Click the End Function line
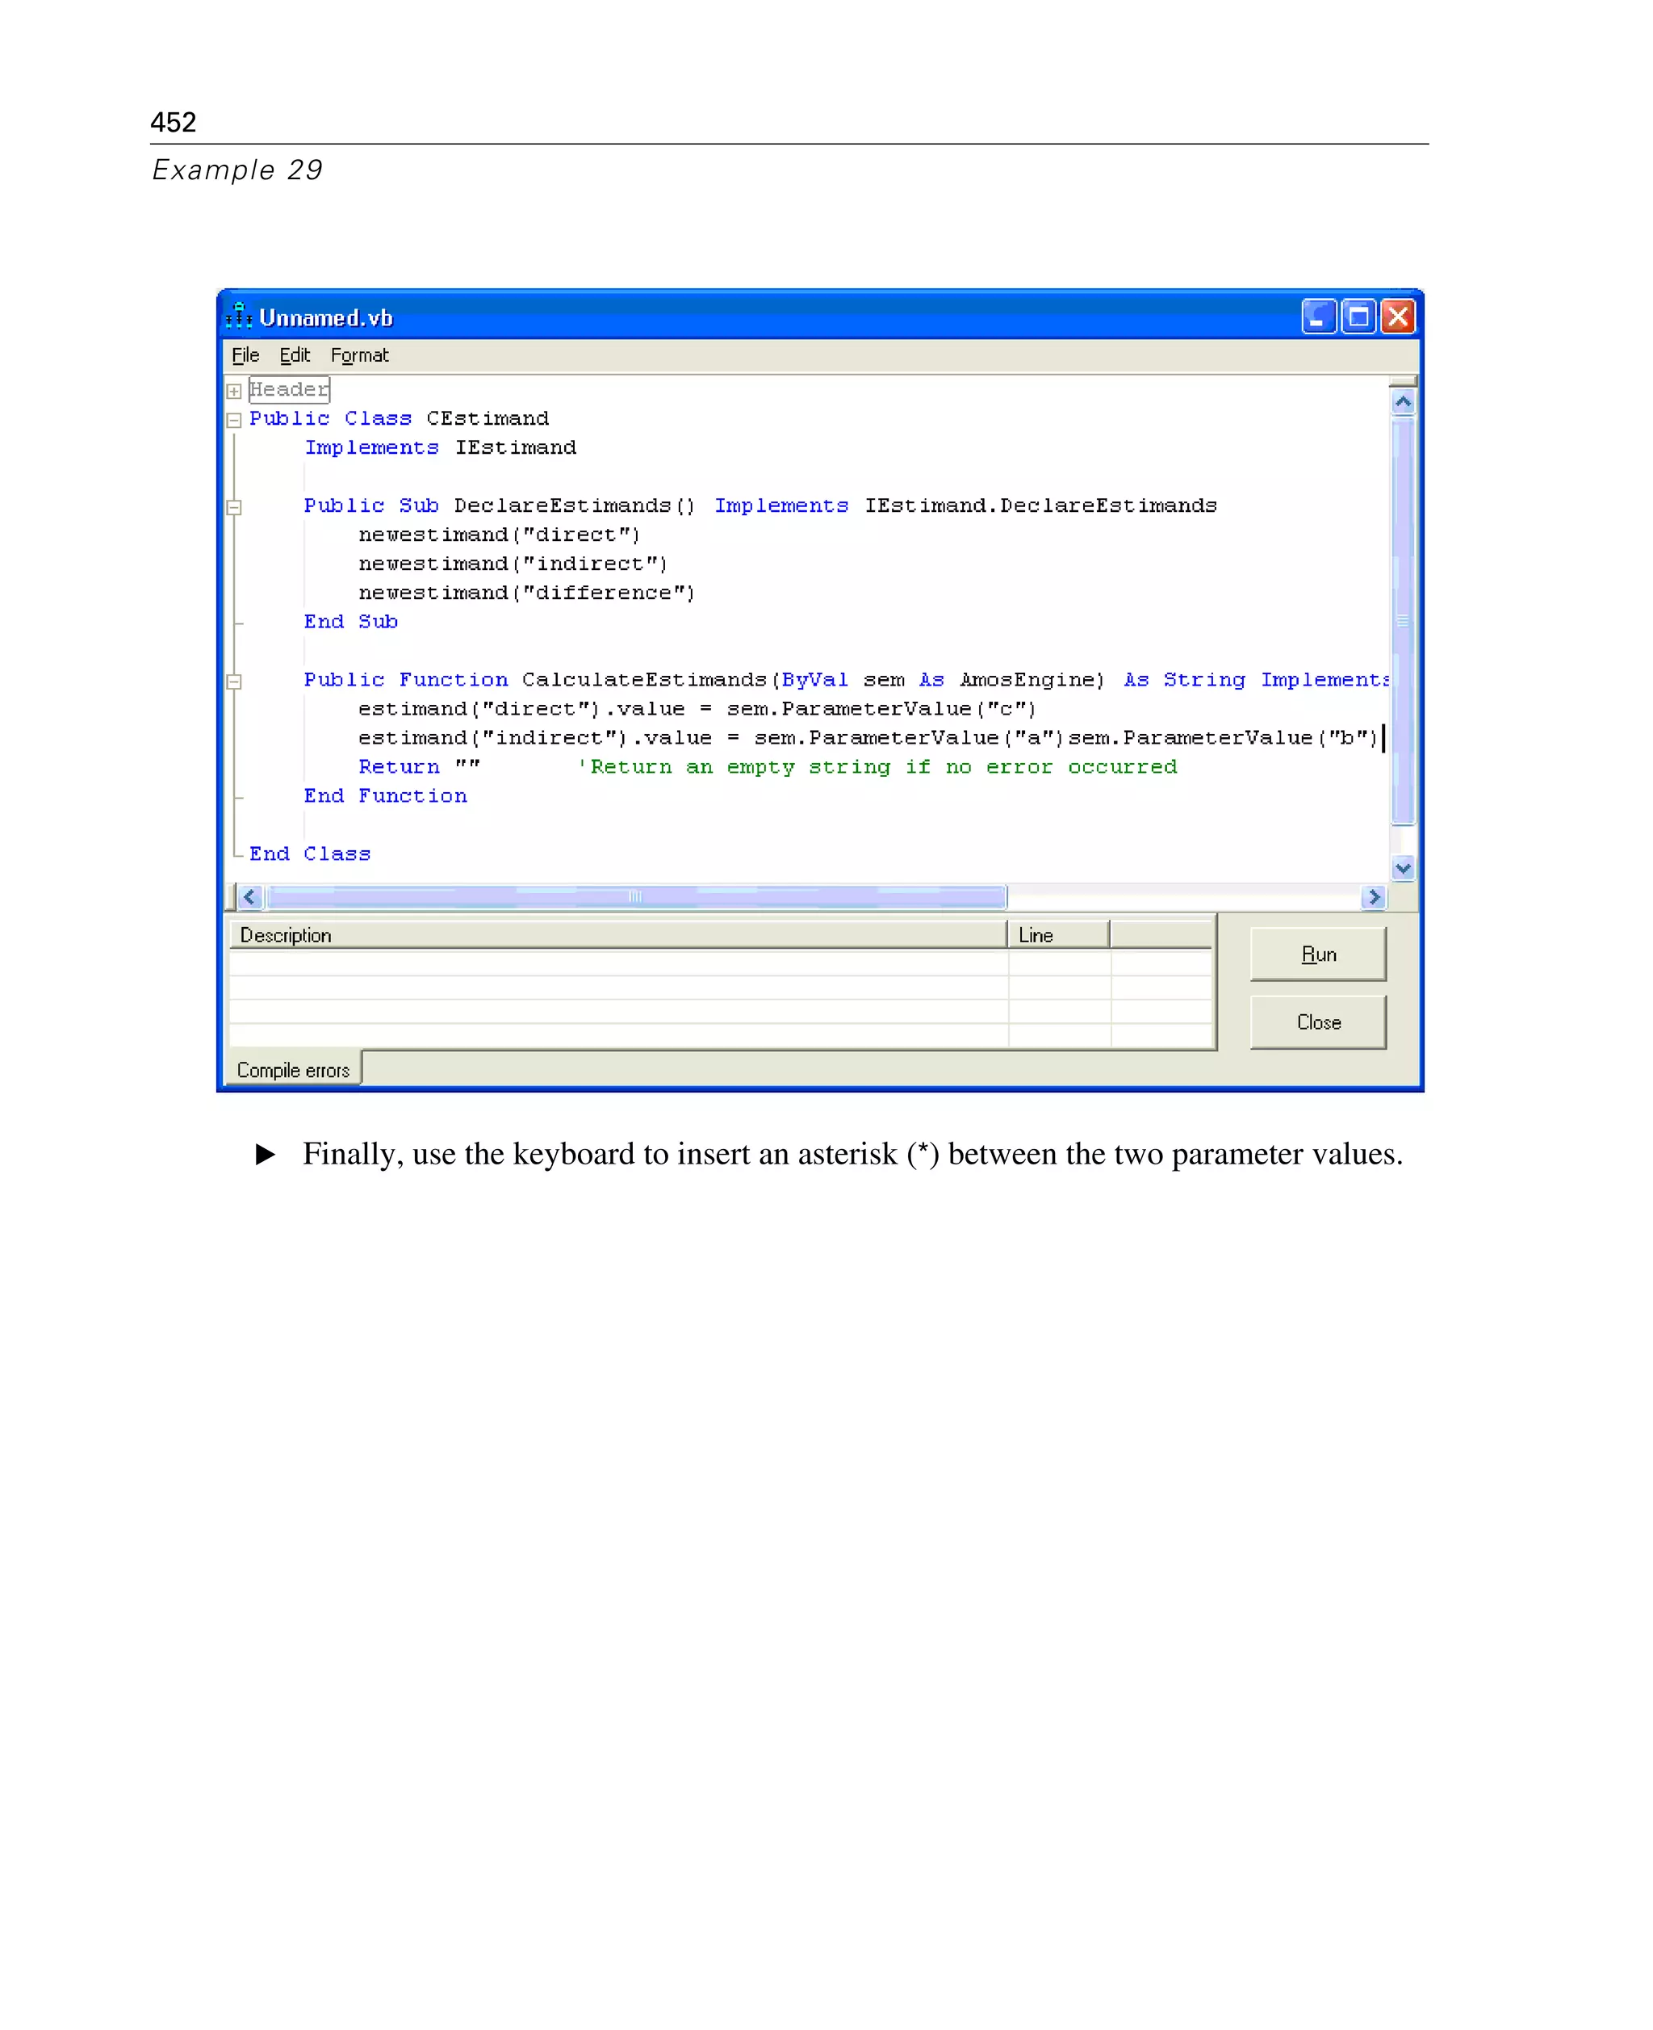The height and width of the screenshot is (2030, 1653). tap(386, 795)
